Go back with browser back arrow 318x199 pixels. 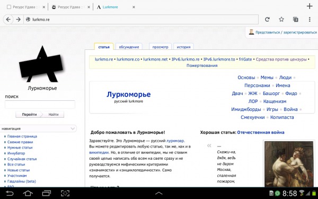click(x=8, y=20)
